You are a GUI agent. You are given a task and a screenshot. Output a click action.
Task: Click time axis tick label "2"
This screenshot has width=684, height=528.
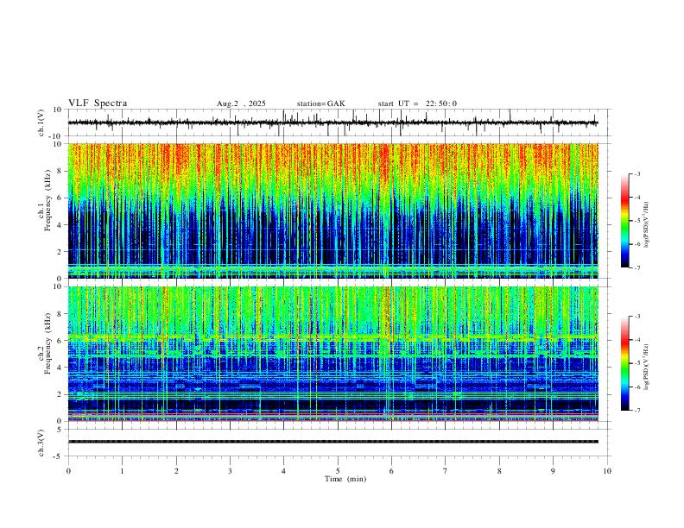[x=176, y=471]
